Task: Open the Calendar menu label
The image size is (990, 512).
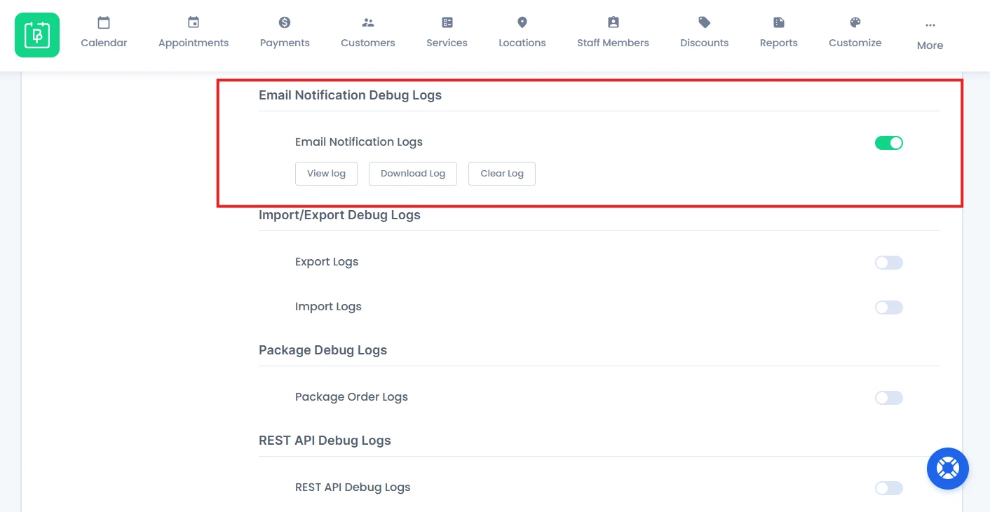Action: tap(104, 43)
